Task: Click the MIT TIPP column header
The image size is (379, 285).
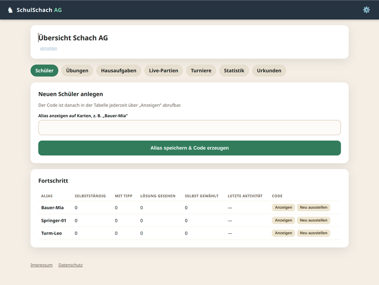Action: (x=124, y=196)
